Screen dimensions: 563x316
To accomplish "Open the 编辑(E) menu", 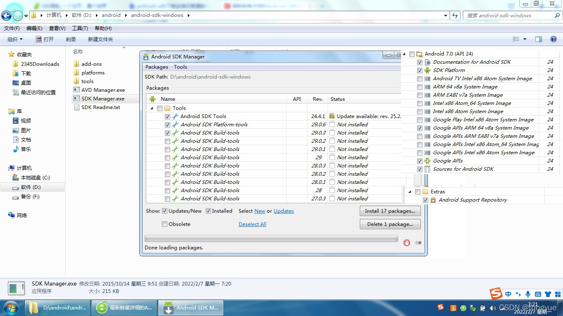I will tap(34, 28).
